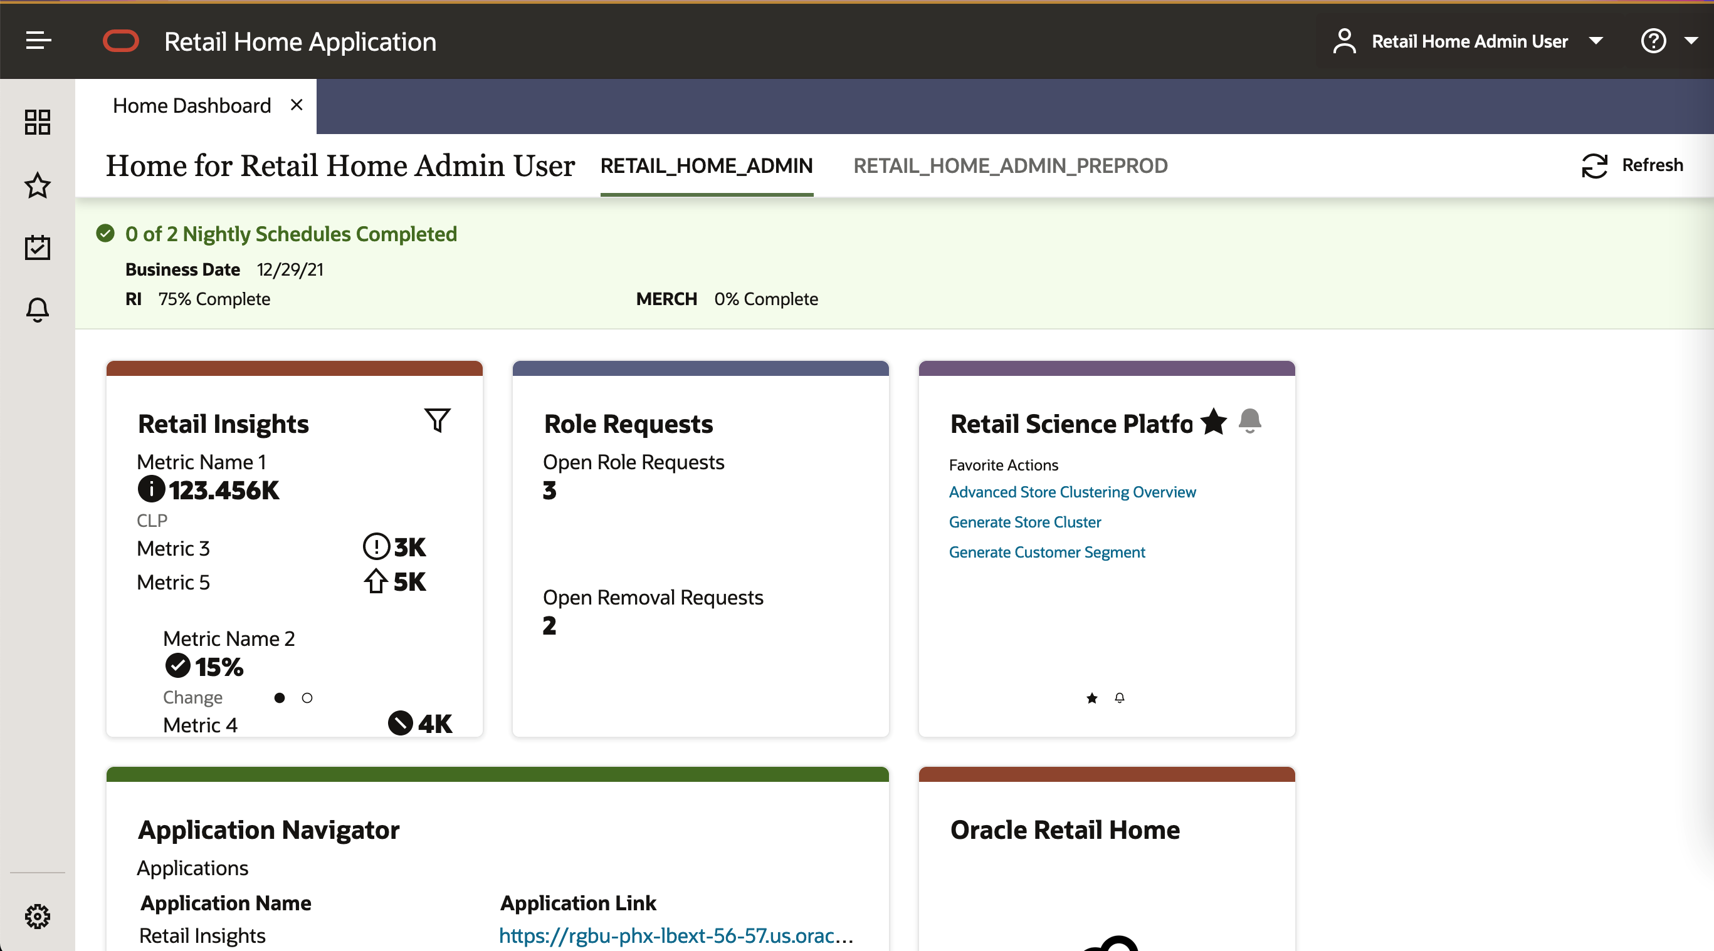Close the Home Dashboard tab
Viewport: 1714px width, 951px height.
point(297,105)
